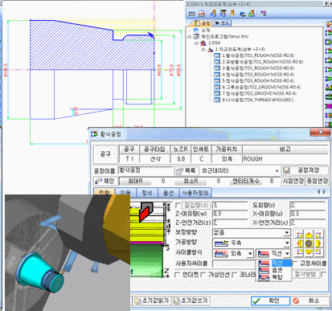Click the 취소 cancel button
Viewport: 332px width, 311px height.
[309, 301]
